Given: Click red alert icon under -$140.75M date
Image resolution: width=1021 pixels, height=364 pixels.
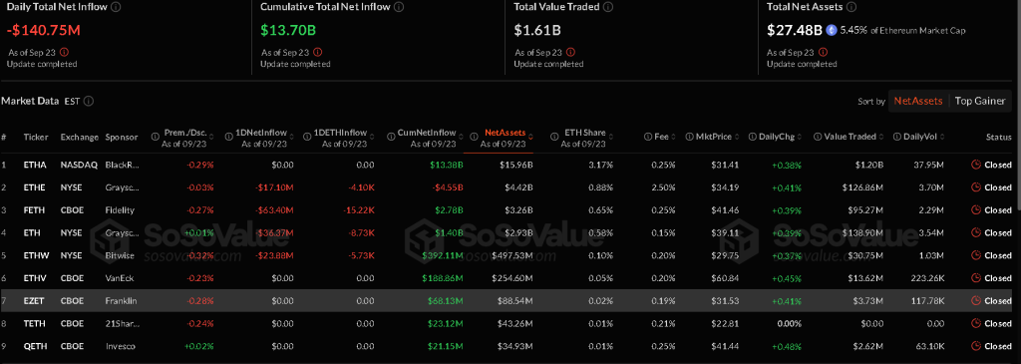Looking at the screenshot, I should coord(63,52).
